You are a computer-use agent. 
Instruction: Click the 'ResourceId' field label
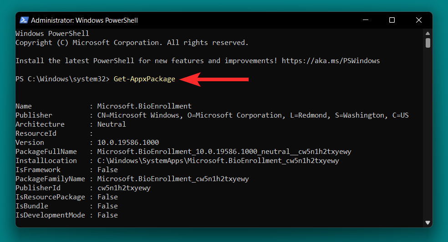[x=36, y=133]
